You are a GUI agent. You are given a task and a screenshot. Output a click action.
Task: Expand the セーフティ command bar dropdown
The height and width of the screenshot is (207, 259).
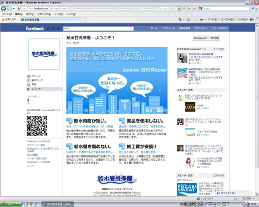point(228,19)
